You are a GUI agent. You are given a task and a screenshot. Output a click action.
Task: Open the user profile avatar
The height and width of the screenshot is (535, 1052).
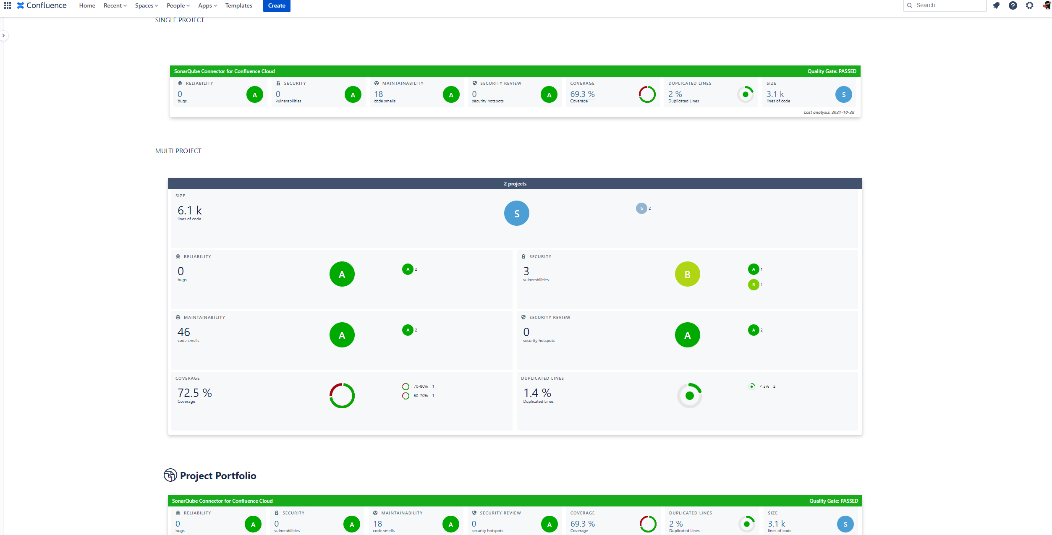1047,5
